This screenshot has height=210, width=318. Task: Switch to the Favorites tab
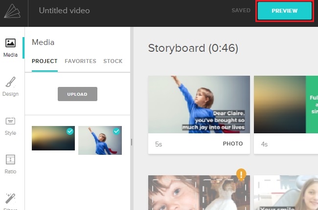[x=80, y=61]
